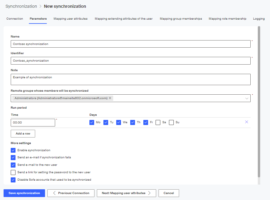The height and width of the screenshot is (200, 270).
Task: Uncheck the Monday checkbox
Action: pos(92,122)
